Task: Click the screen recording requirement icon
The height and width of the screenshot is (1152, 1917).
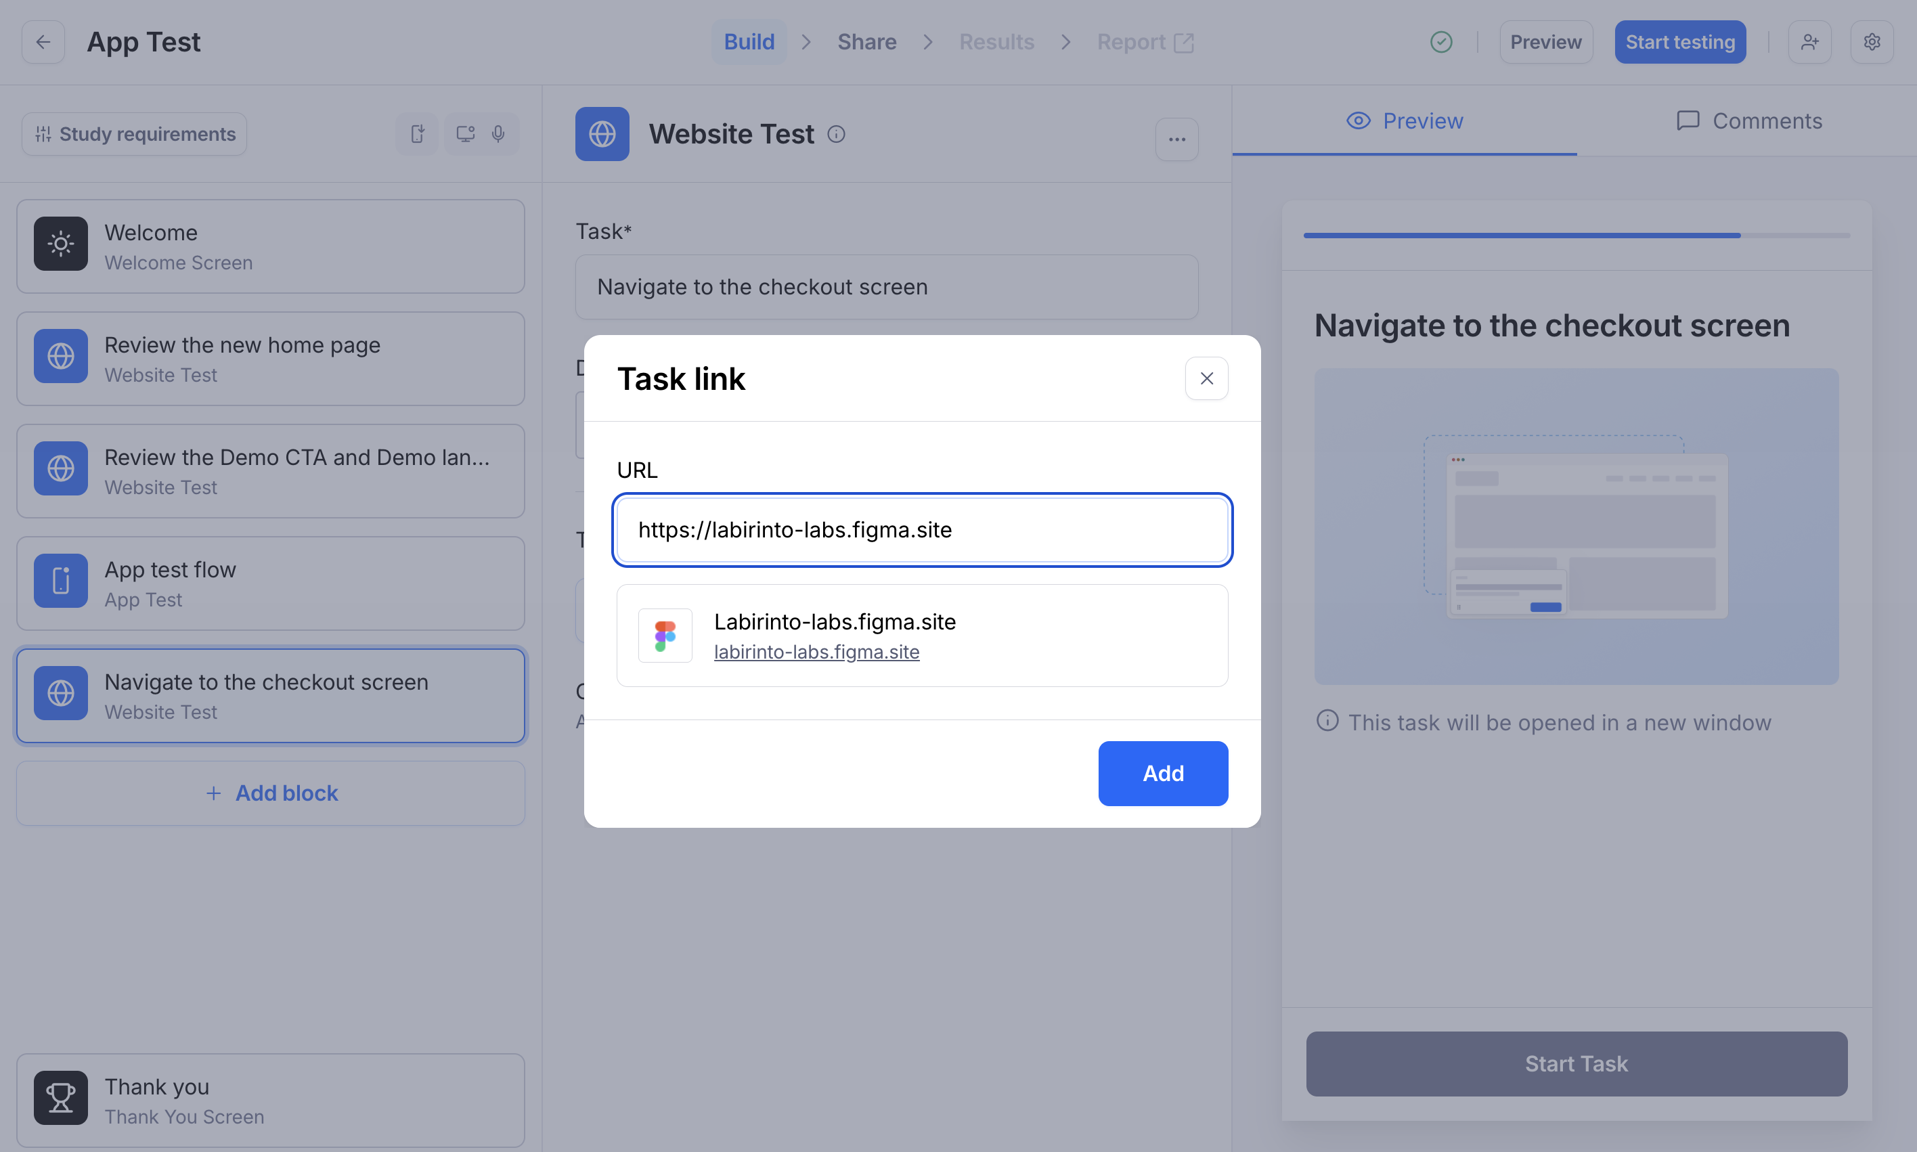Action: coord(465,134)
